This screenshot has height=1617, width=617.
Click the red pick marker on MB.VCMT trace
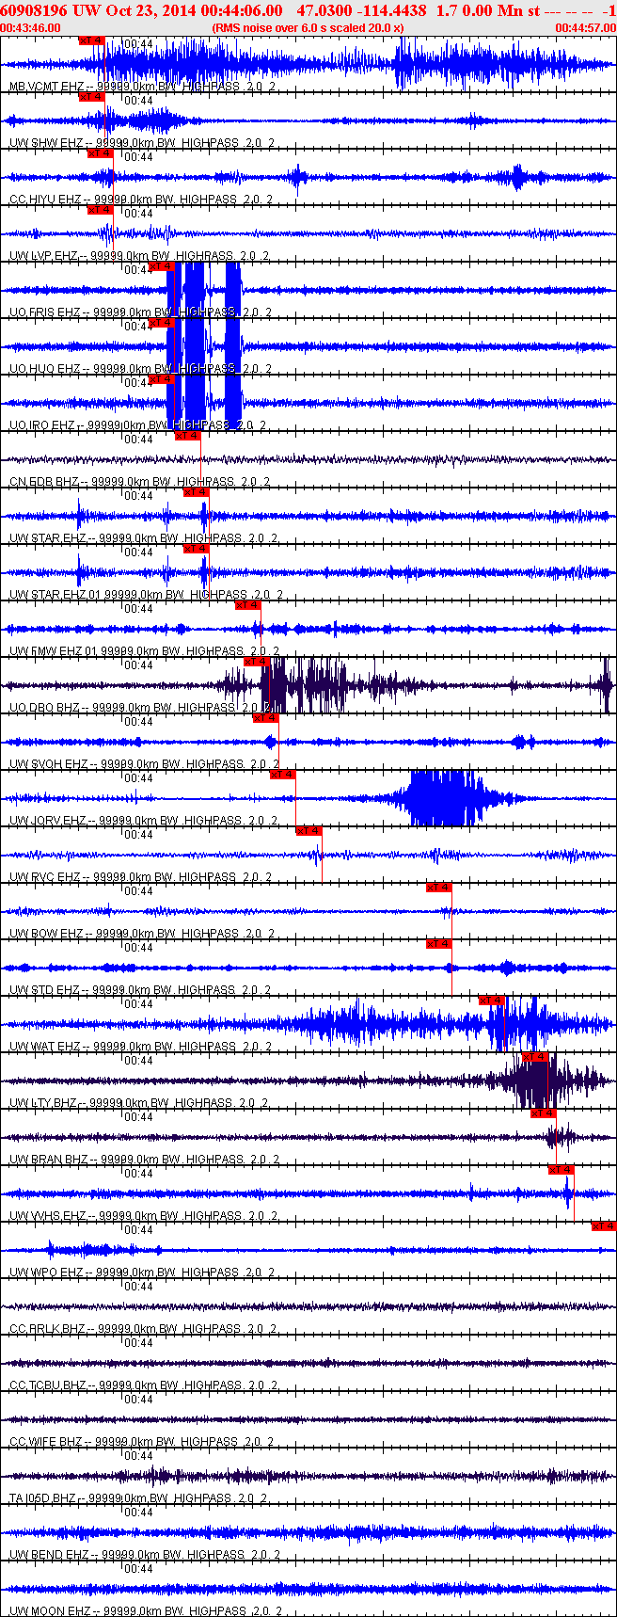[91, 40]
